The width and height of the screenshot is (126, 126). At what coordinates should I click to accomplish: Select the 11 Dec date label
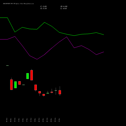[x=19, y=120]
